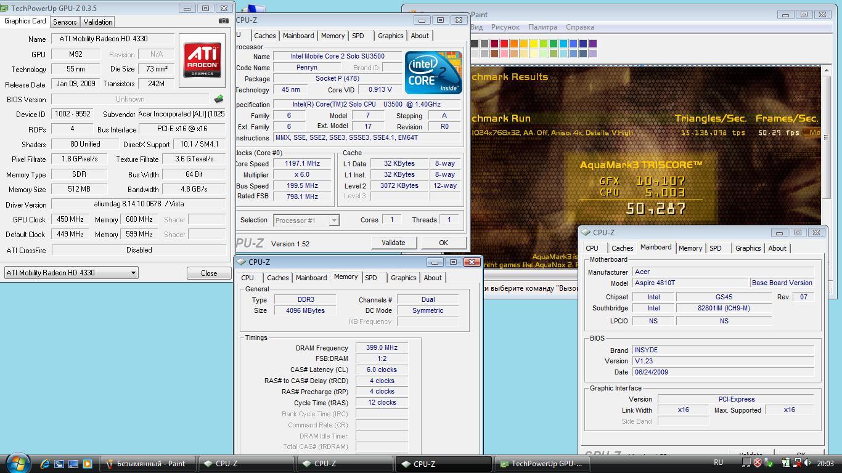Click the Close button in GPU-Z
This screenshot has width=842, height=473.
[209, 273]
